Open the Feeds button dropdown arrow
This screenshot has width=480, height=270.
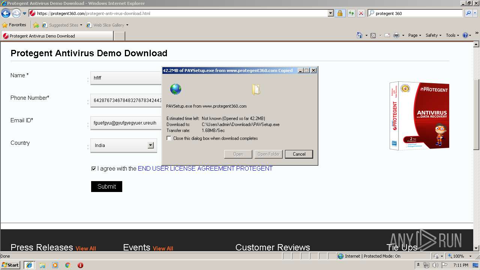(380, 36)
